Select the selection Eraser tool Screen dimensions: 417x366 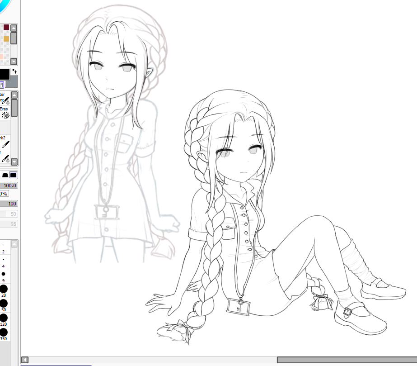click(x=5, y=113)
